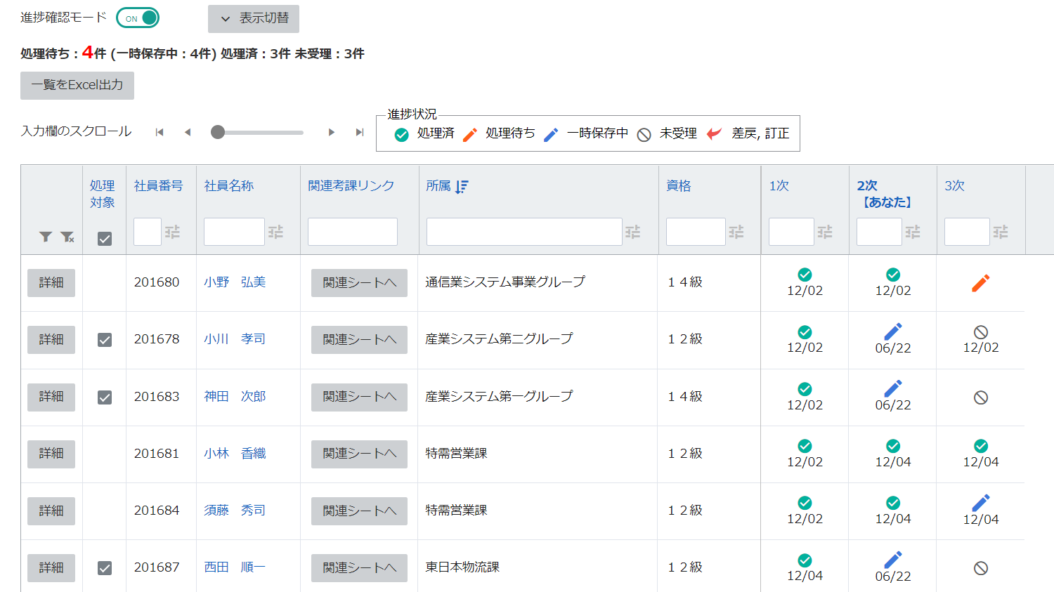Click blue pencil in 2次 for 小川 孝司
This screenshot has width=1054, height=592.
[x=892, y=331]
